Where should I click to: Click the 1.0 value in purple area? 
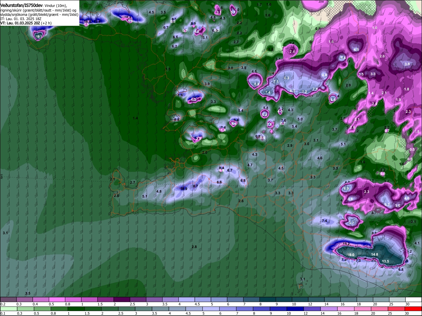375,28
